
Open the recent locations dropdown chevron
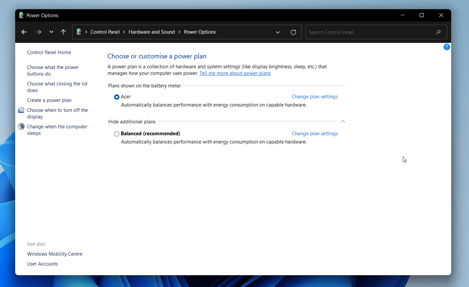pyautogui.click(x=51, y=32)
